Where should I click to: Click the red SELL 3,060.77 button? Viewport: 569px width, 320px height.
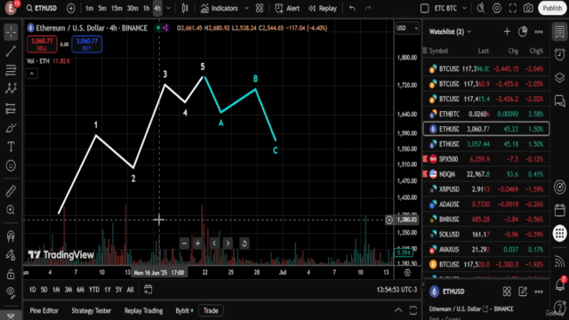(x=42, y=44)
